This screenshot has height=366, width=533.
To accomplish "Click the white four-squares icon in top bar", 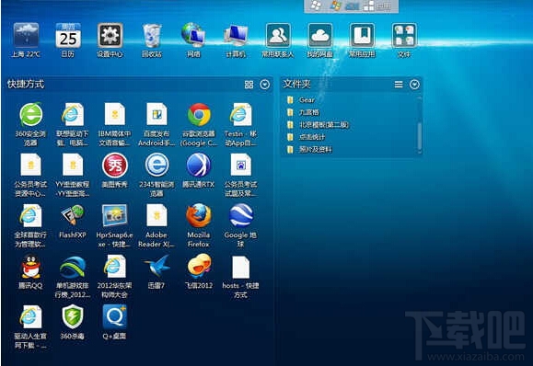I will [x=368, y=6].
